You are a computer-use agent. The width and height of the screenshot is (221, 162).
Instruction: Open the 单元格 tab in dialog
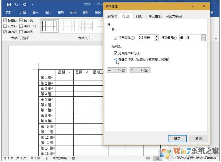[x=155, y=16]
